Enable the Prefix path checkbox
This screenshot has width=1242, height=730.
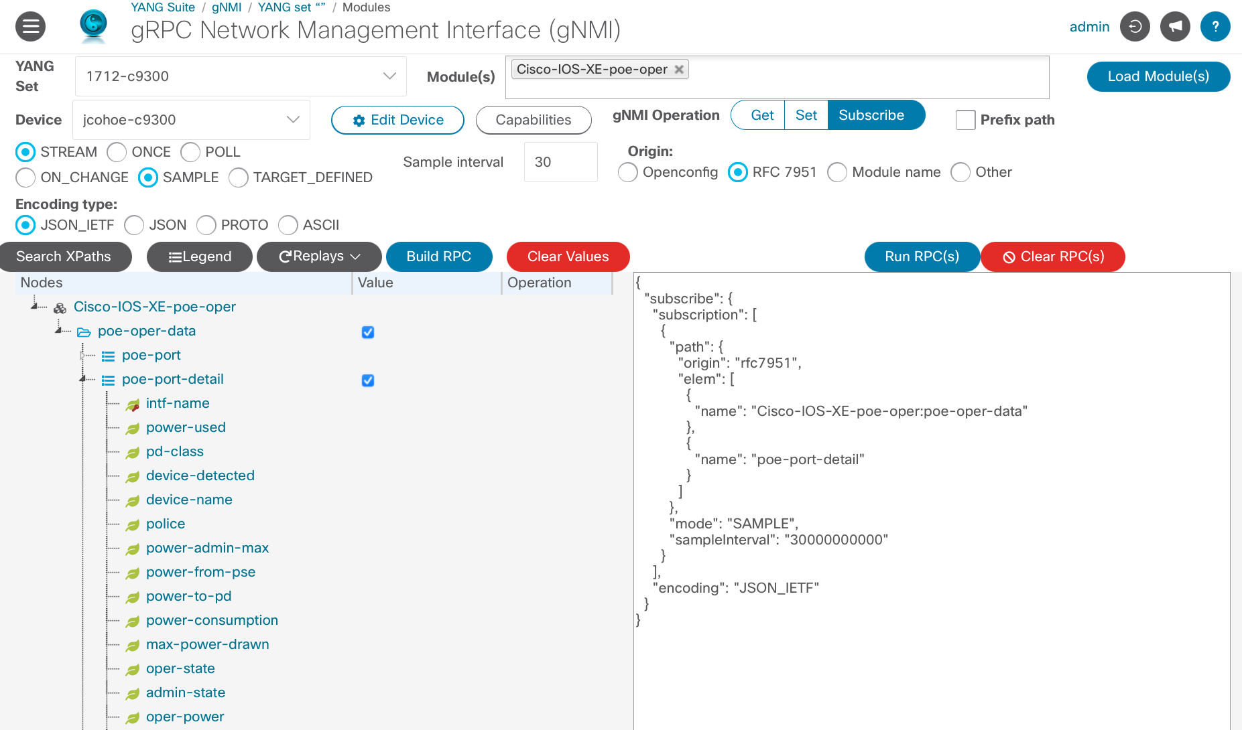tap(965, 120)
